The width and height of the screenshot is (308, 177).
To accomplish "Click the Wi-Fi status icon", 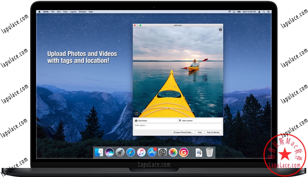I will tap(230, 12).
